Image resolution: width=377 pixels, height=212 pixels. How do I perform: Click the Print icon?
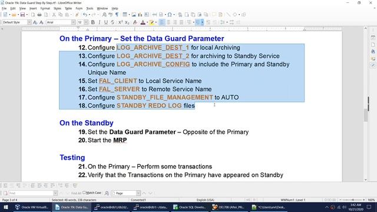pyautogui.click(x=39, y=15)
